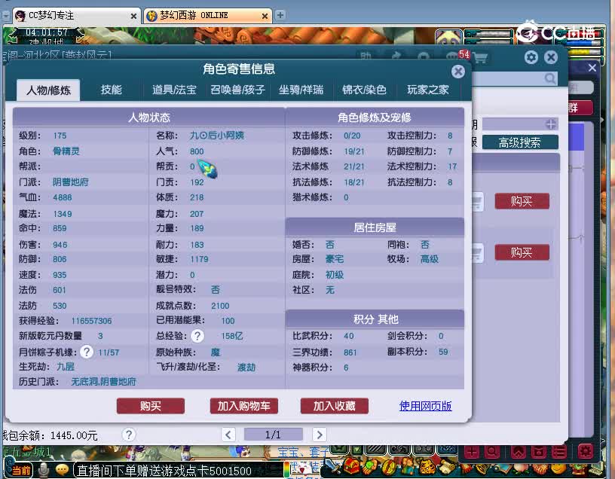The width and height of the screenshot is (615, 479).
Task: Click the white X on the right side panel
Action: (592, 68)
